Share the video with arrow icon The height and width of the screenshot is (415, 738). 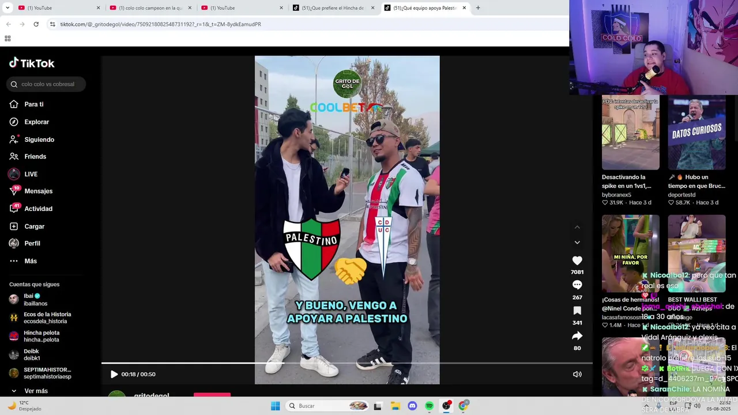(x=577, y=335)
